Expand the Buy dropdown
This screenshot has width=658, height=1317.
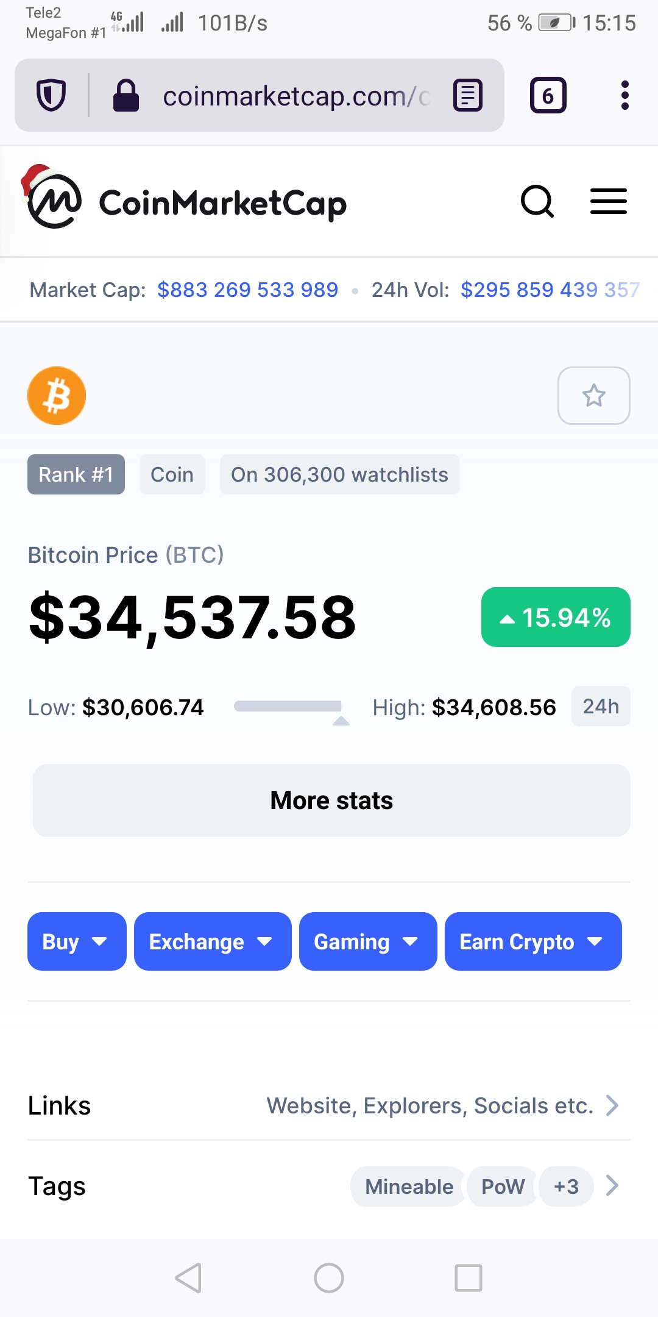[77, 941]
